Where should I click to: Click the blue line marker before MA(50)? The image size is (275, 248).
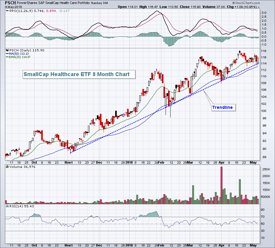tap(7, 54)
